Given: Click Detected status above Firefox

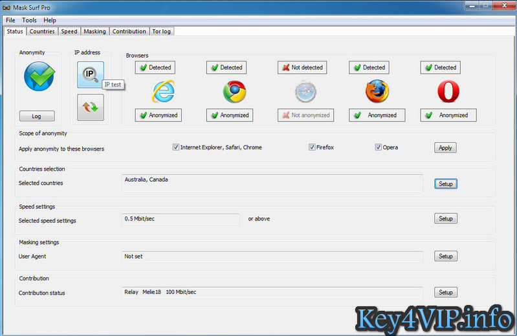Looking at the screenshot, I should click(369, 68).
